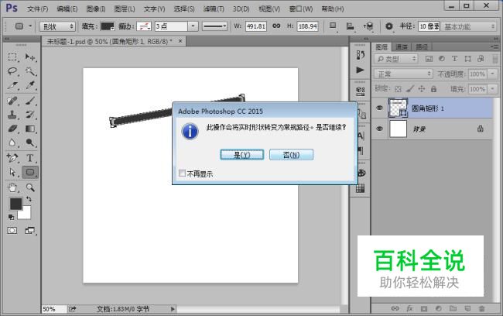The width and height of the screenshot is (503, 316).
Task: Toggle the lock image pixels option
Action: 409,89
